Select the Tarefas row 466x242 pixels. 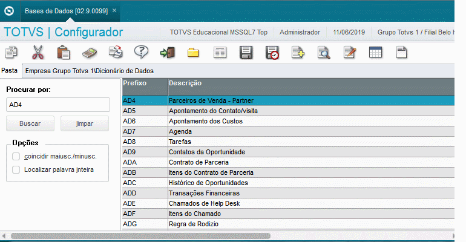click(x=288, y=142)
